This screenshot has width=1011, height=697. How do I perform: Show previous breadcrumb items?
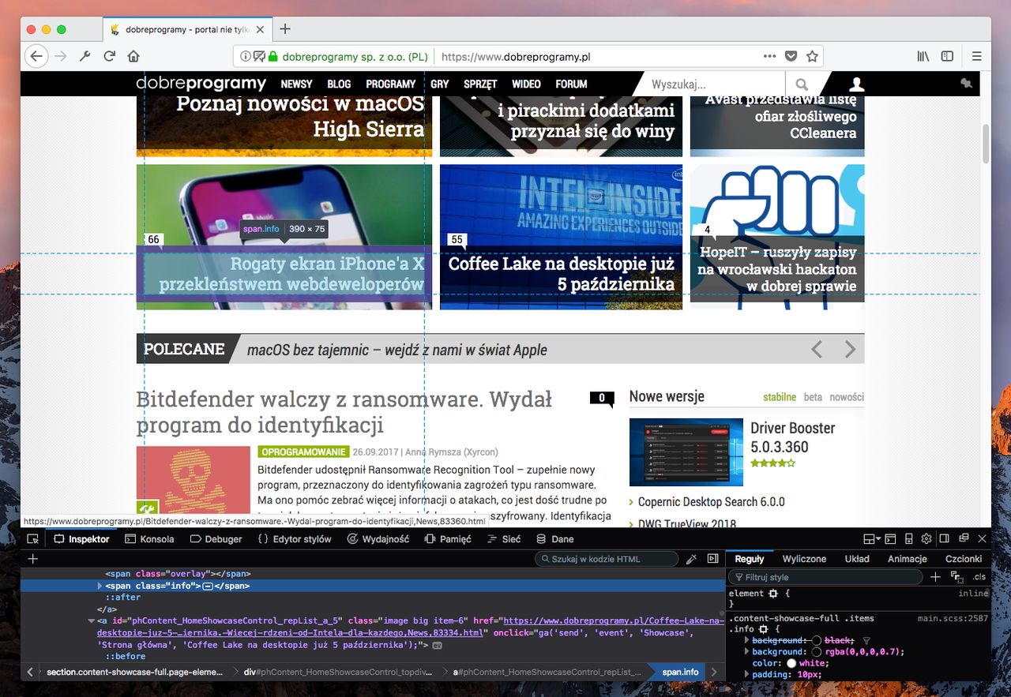[x=31, y=672]
